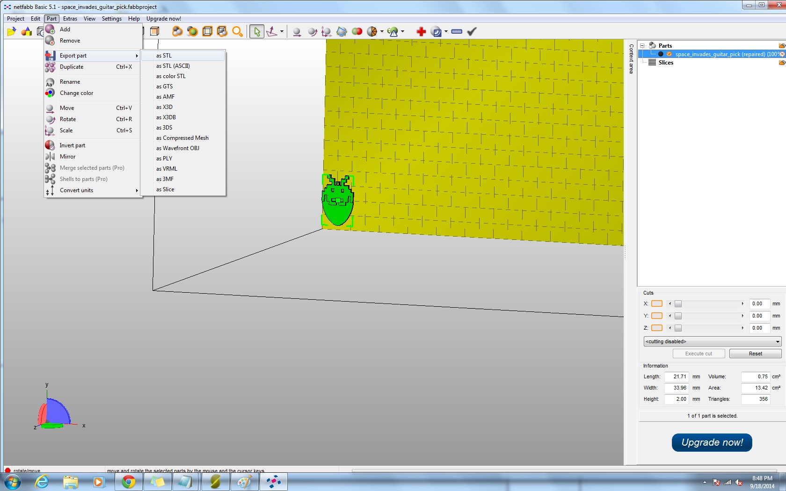Toggle the eye visibility of guitar pick part
786x491 pixels.
tap(669, 54)
